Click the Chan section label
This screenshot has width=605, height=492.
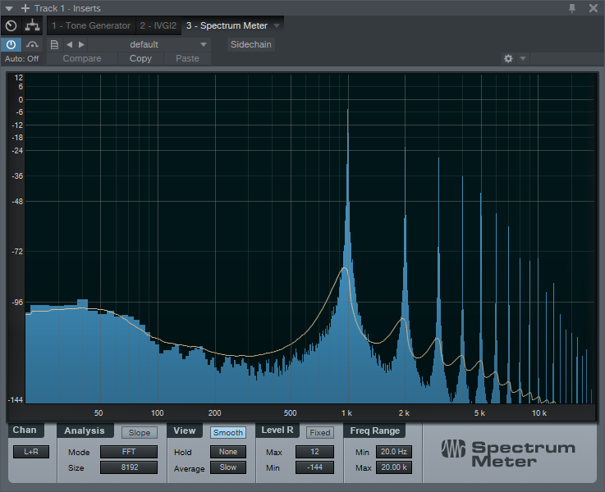pyautogui.click(x=25, y=430)
